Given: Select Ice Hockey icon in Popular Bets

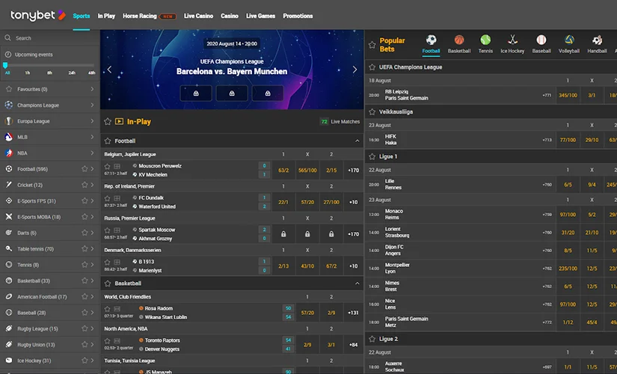Looking at the screenshot, I should [512, 40].
